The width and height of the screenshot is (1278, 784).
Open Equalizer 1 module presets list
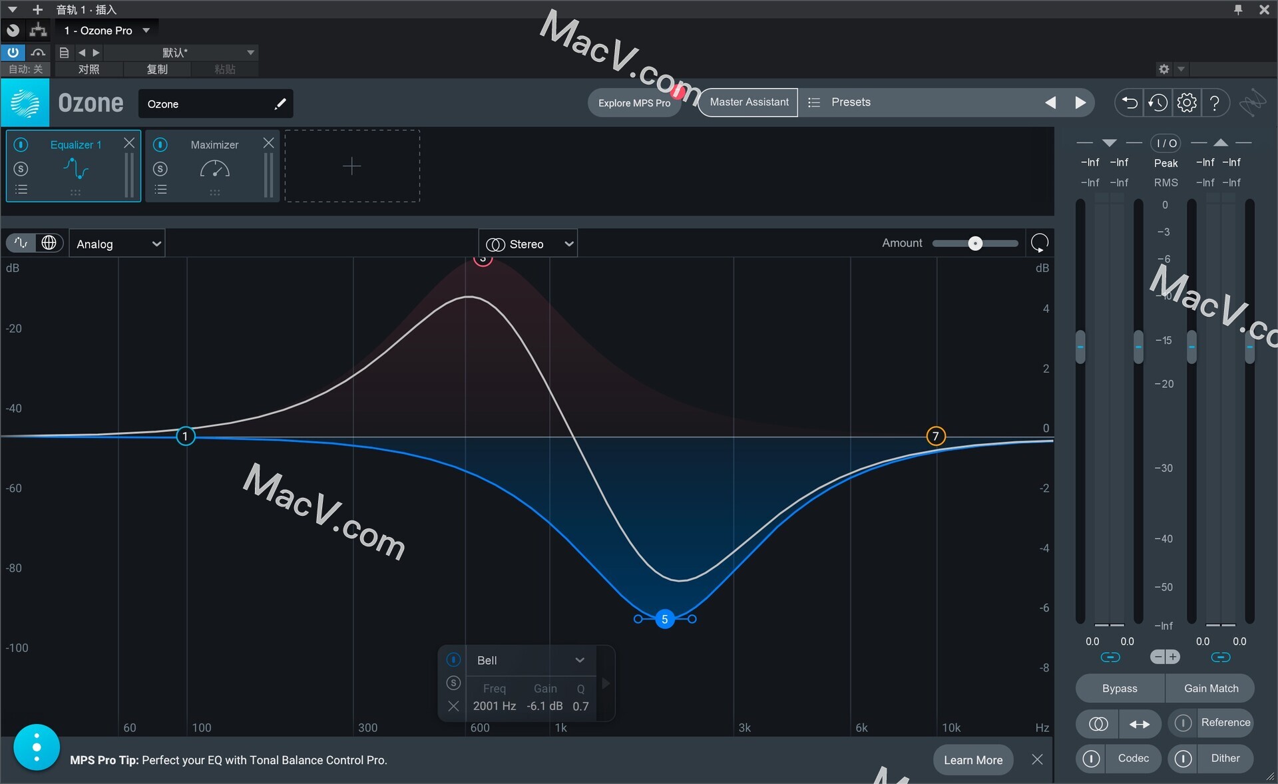[21, 190]
